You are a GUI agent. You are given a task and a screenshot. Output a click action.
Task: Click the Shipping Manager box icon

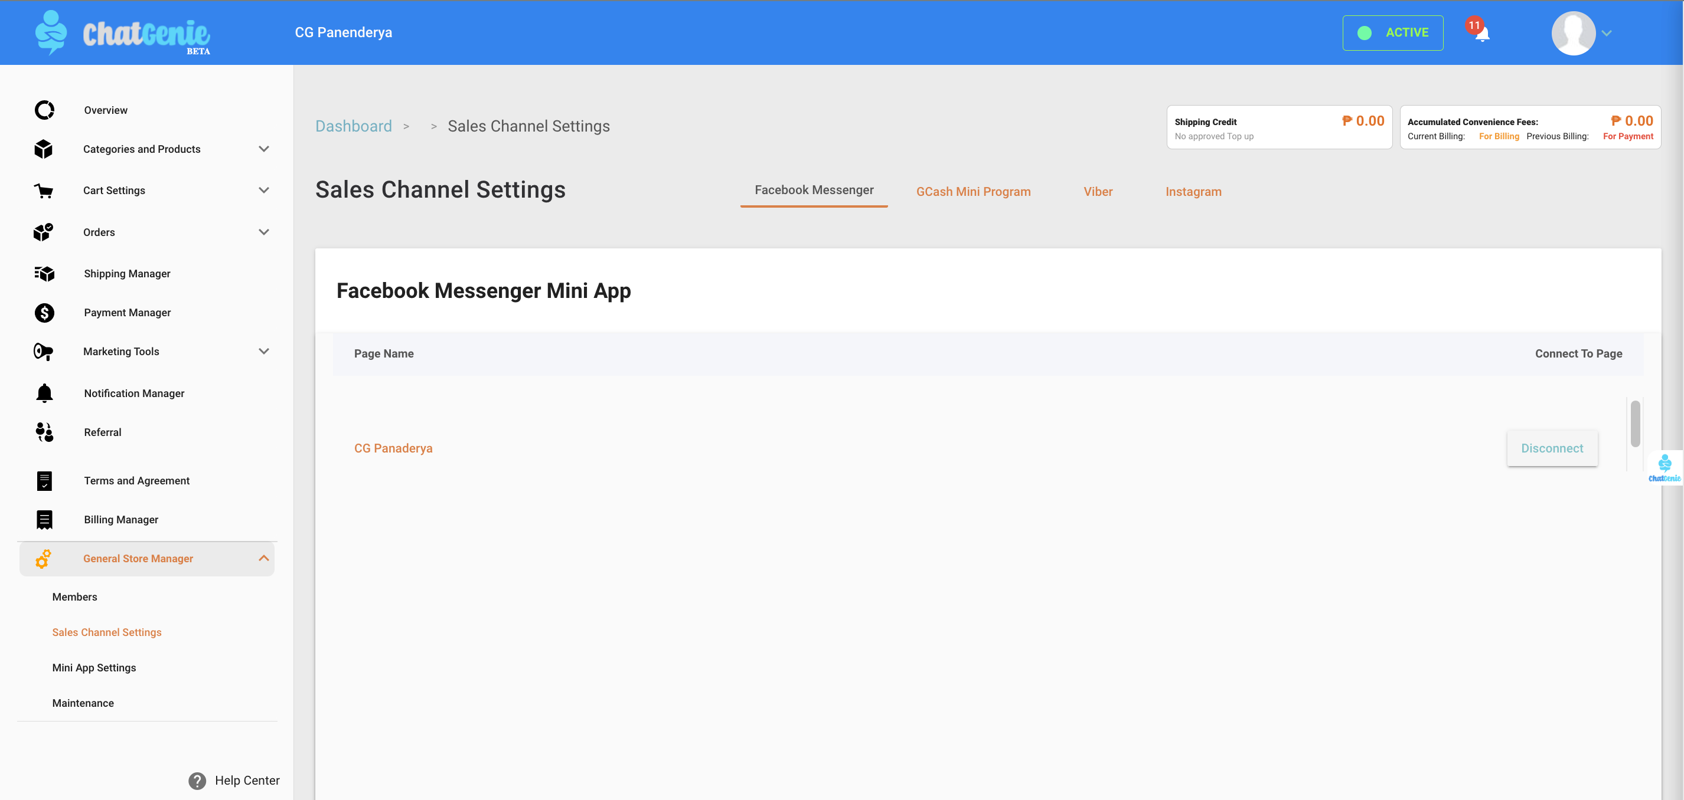click(x=44, y=274)
